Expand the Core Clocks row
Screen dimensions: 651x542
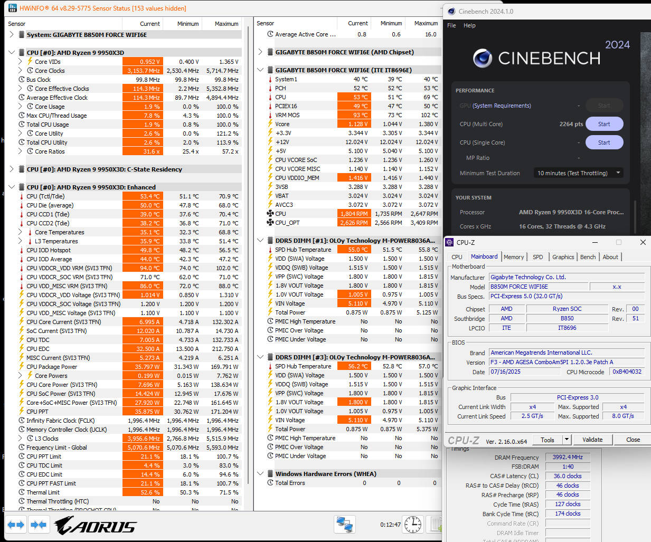20,71
